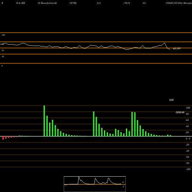Click the '30' label on RSI axis
The width and height of the screenshot is (192, 192).
pos(3,56)
